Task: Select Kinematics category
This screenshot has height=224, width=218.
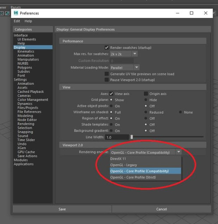Action: click(x=26, y=52)
